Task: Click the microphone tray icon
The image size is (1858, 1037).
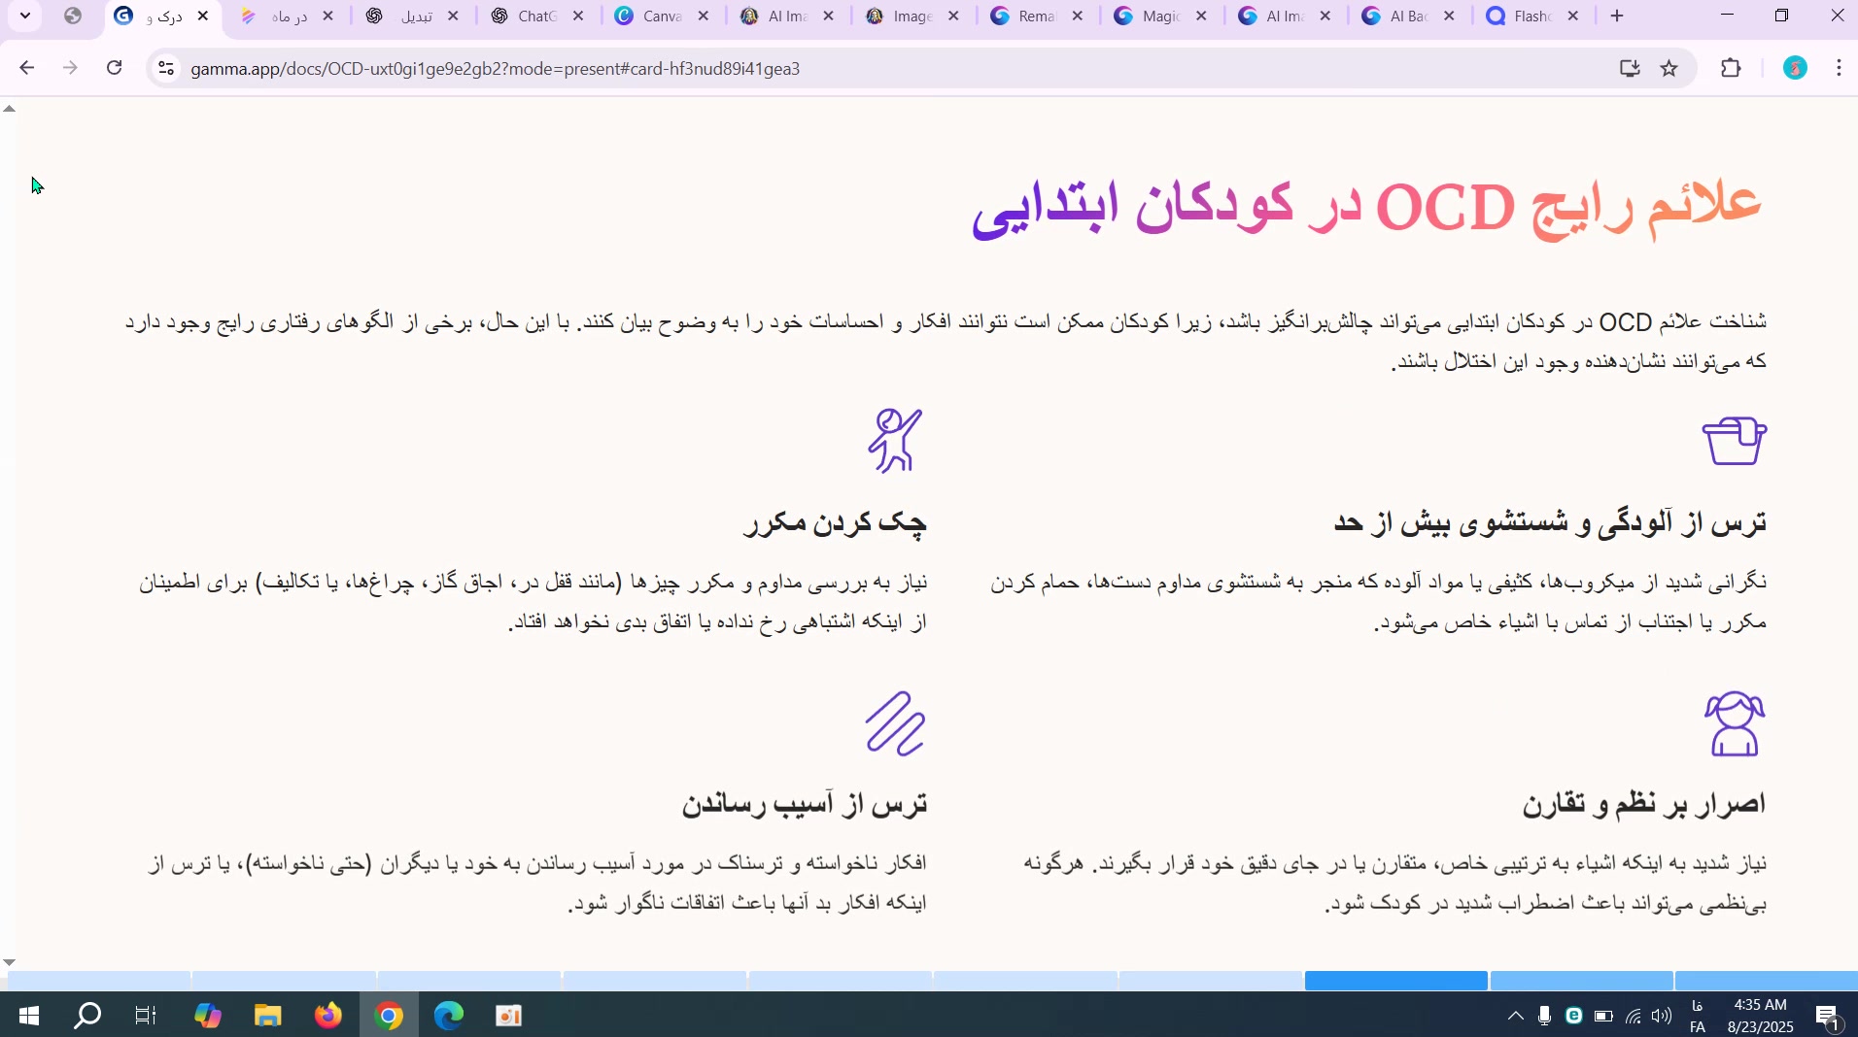Action: [x=1544, y=1017]
